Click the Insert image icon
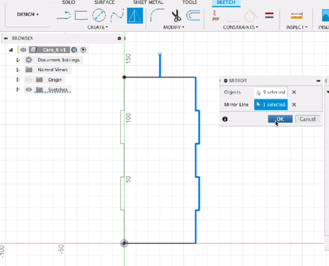 pyautogui.click(x=326, y=15)
